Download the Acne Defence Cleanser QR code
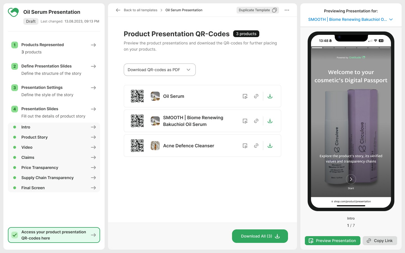Image resolution: width=405 pixels, height=253 pixels. pyautogui.click(x=270, y=146)
